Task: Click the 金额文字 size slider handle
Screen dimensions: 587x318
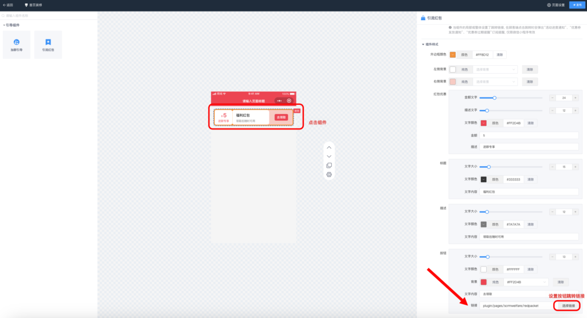Action: pos(494,98)
